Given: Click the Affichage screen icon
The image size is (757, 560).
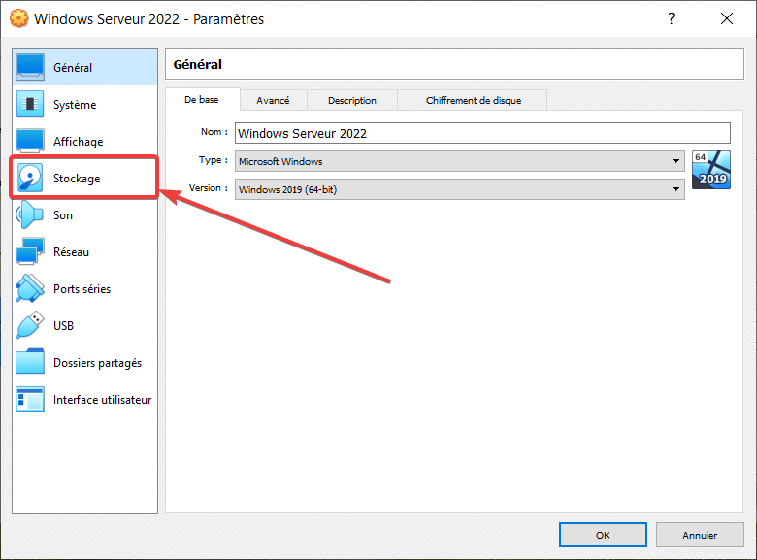Looking at the screenshot, I should [x=30, y=141].
